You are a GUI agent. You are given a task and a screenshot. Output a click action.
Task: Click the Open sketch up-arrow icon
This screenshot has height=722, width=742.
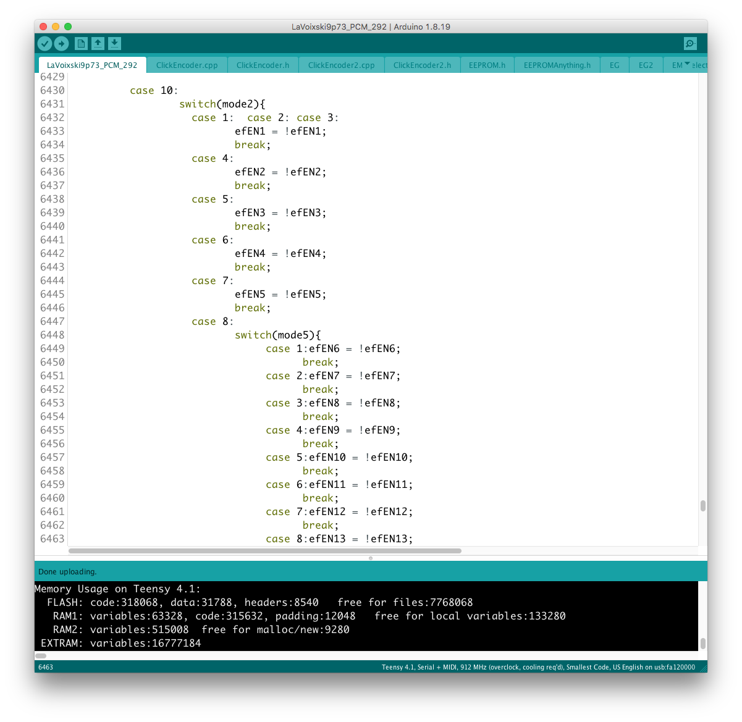tap(98, 43)
